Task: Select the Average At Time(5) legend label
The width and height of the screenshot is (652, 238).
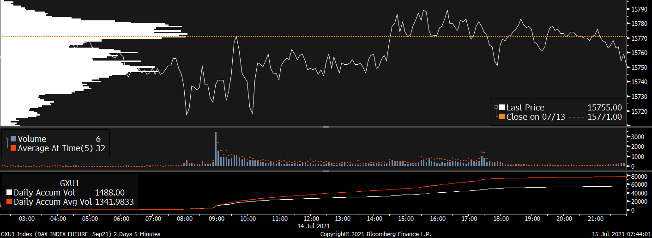Action: [55, 148]
